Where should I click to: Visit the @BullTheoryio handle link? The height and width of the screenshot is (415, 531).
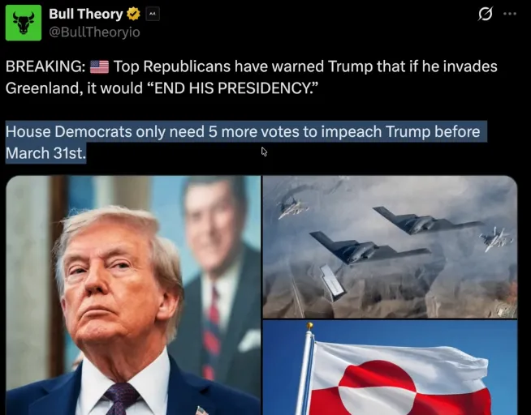pyautogui.click(x=94, y=32)
